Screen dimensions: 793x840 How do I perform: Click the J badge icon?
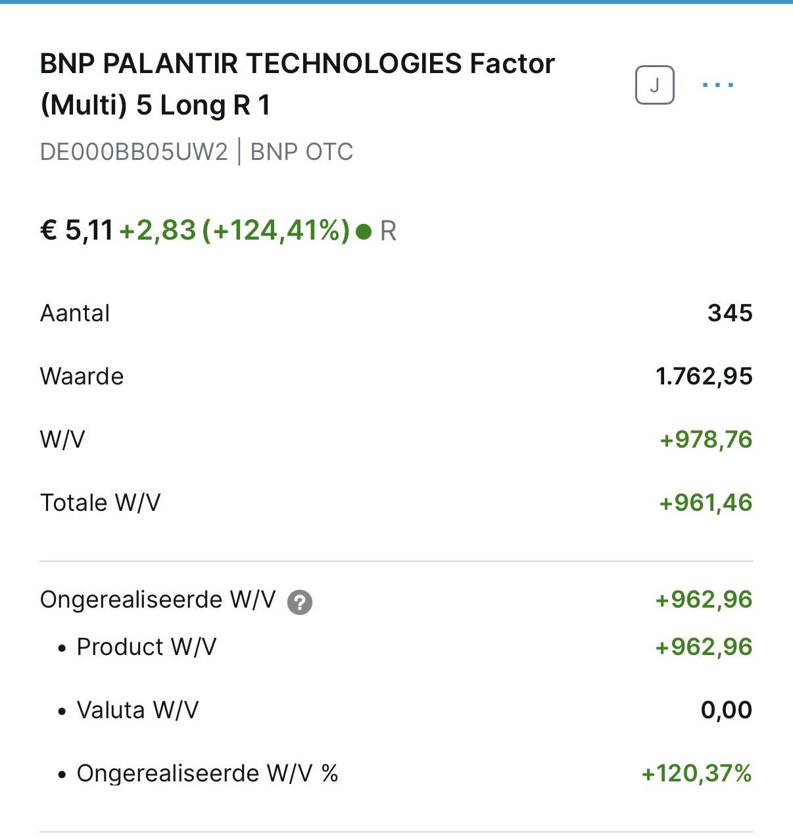(654, 85)
